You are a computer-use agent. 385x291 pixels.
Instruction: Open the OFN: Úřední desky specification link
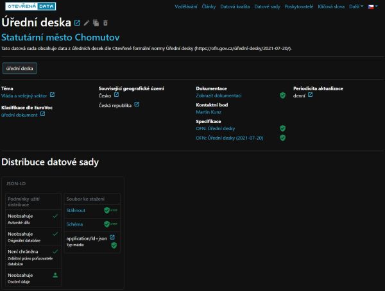pyautogui.click(x=216, y=128)
